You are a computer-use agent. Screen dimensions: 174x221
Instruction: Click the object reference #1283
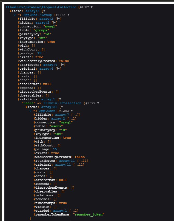(x=64, y=111)
